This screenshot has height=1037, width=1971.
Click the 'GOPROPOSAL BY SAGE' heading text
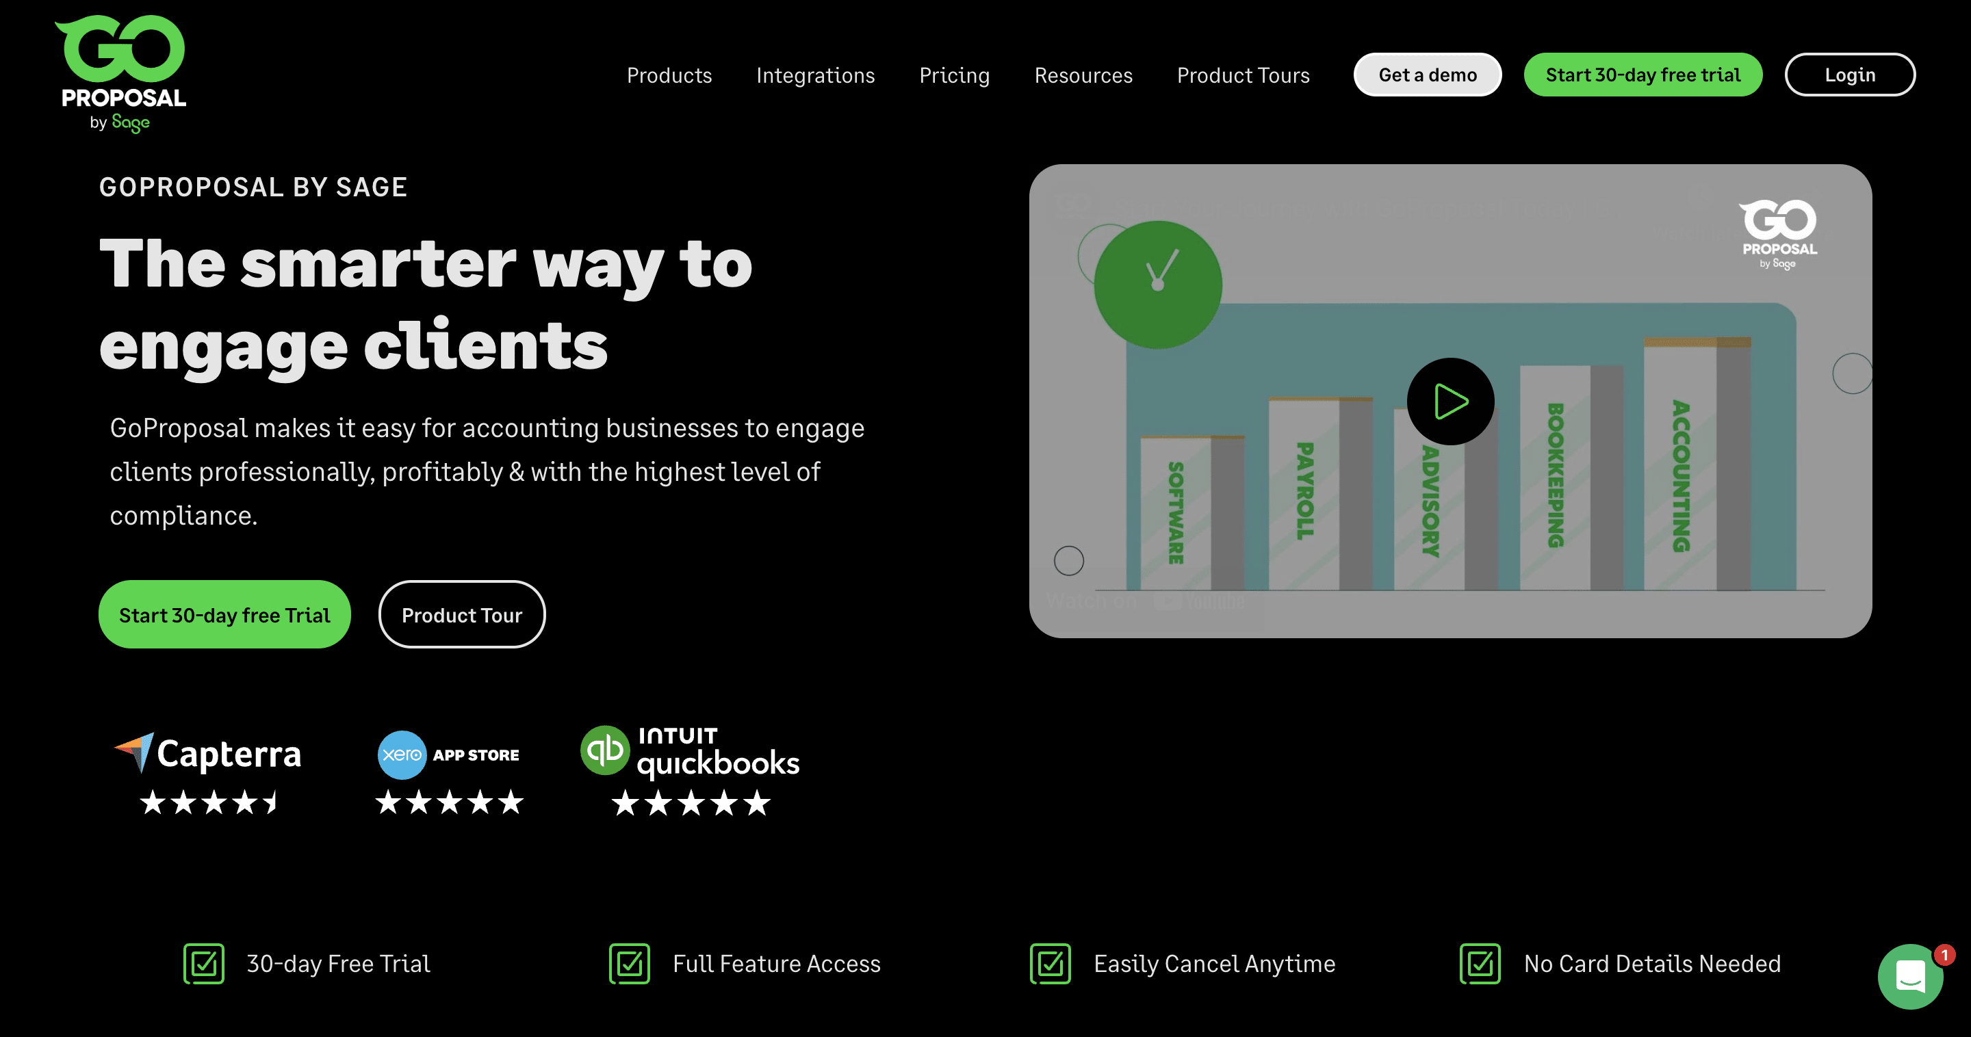click(253, 187)
